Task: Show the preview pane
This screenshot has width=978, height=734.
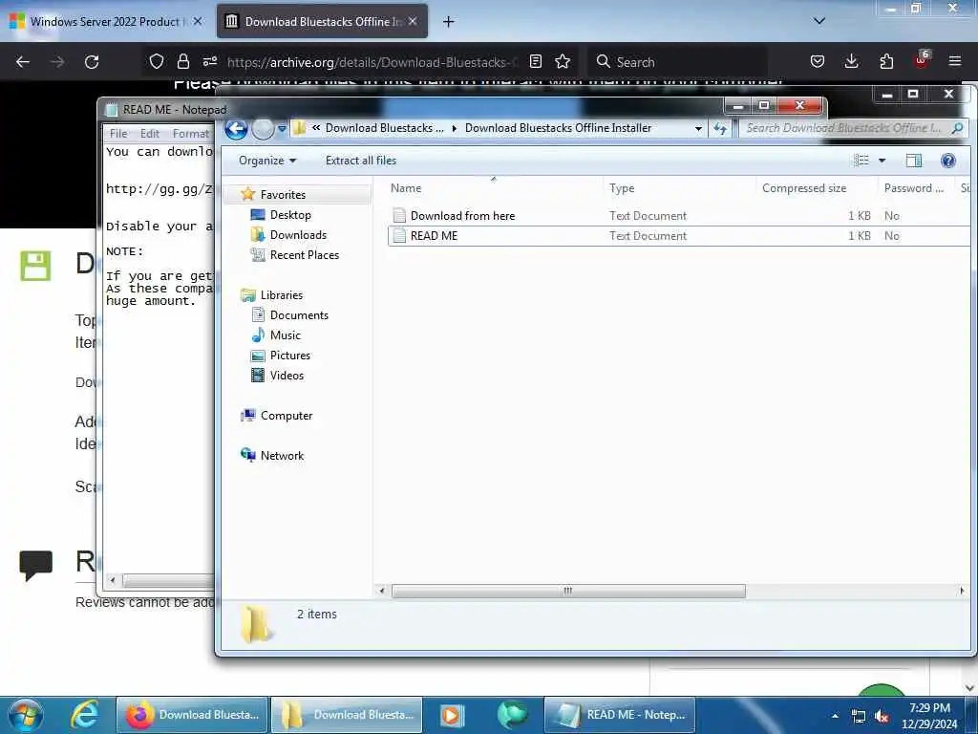Action: click(914, 161)
